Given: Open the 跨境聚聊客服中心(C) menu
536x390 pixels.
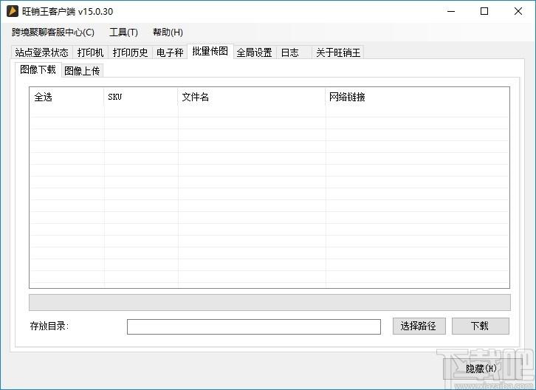Looking at the screenshot, I should 53,32.
